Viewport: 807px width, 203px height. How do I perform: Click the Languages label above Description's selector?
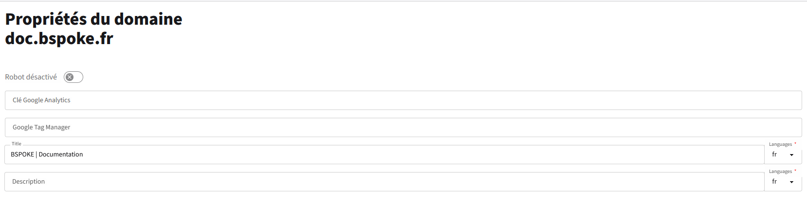(x=780, y=172)
